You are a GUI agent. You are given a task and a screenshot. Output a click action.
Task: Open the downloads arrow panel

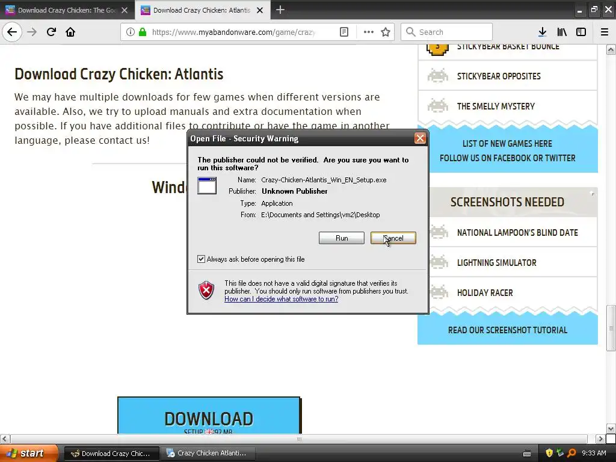(542, 32)
